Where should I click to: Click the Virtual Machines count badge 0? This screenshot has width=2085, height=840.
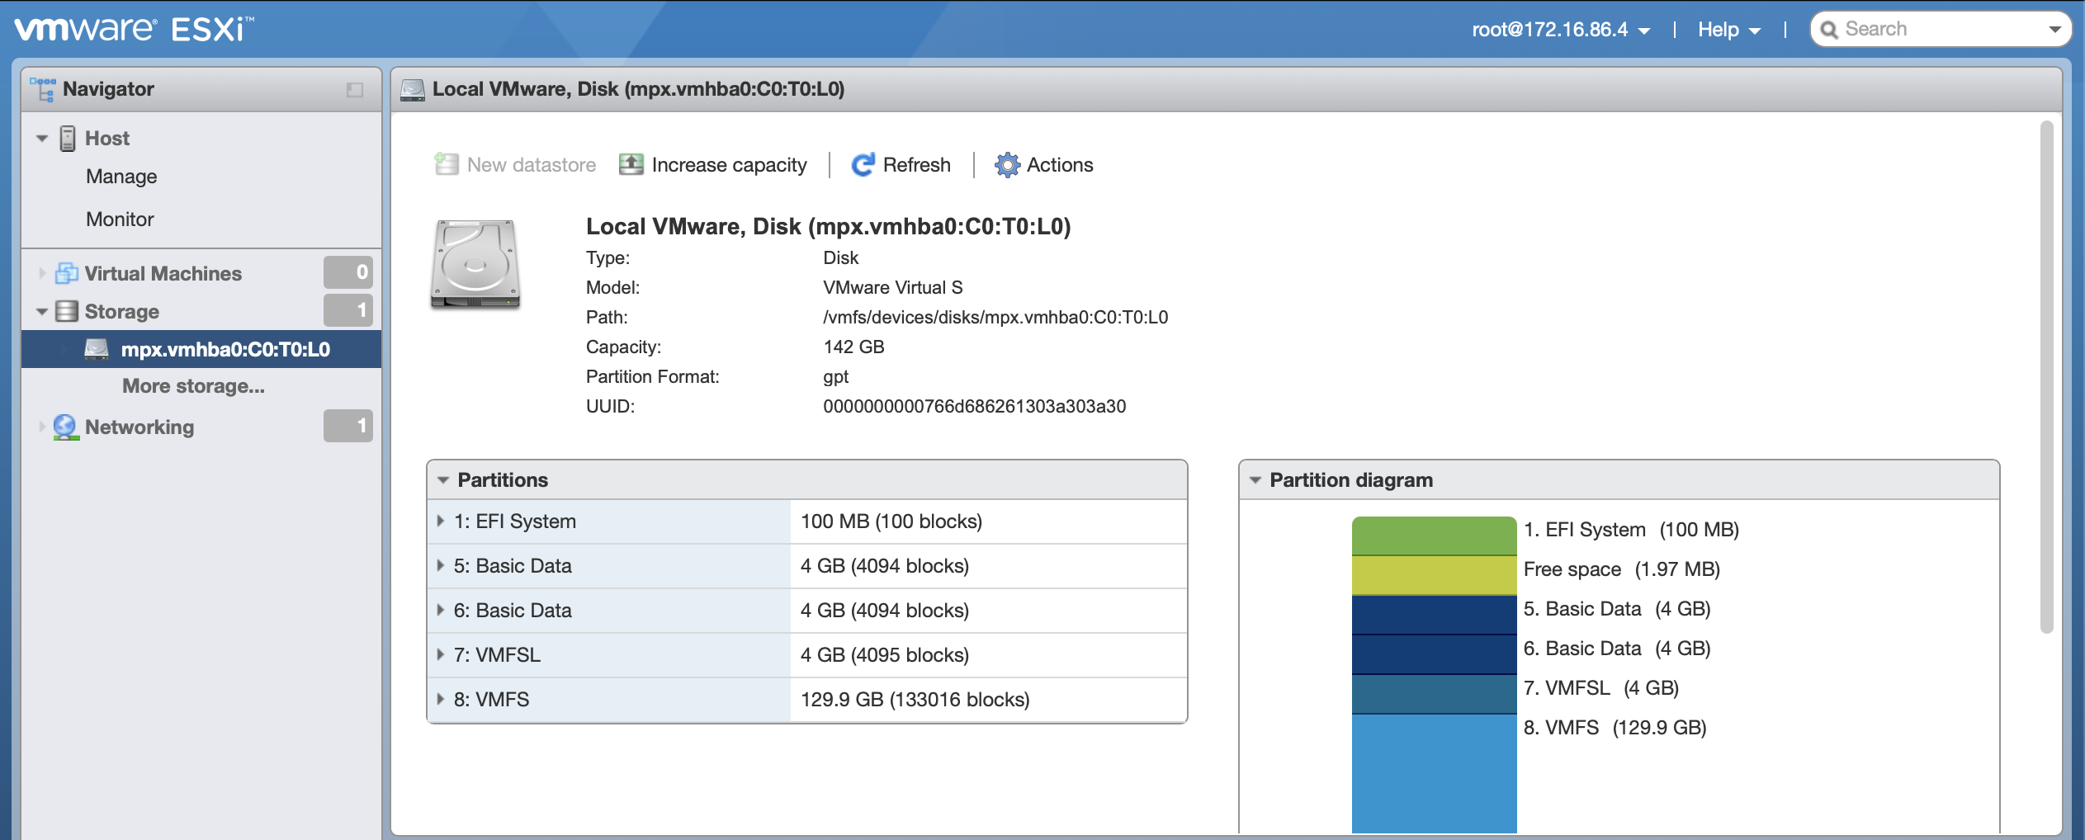pos(348,272)
